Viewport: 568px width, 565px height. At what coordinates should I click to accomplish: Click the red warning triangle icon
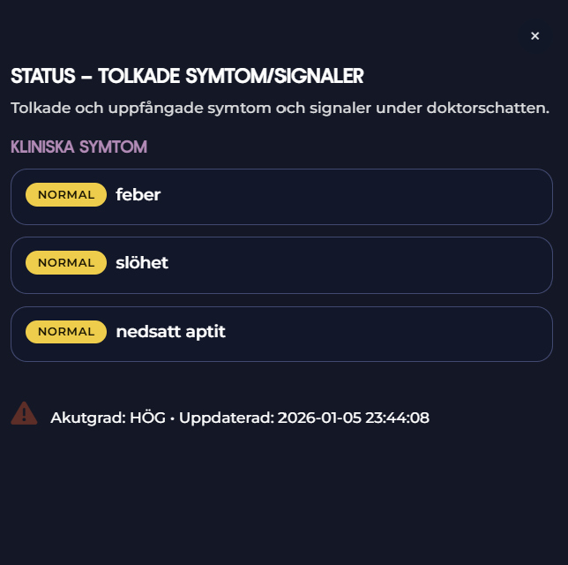(x=24, y=413)
